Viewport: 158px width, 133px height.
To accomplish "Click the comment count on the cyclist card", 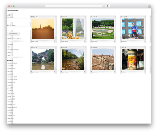I will pos(144,41).
